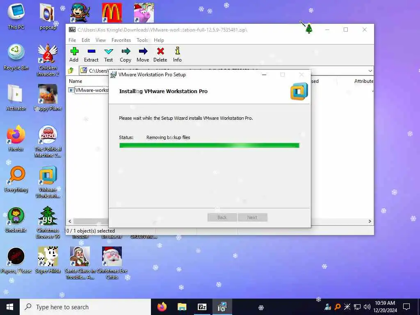This screenshot has height=315, width=420.
Task: Open Firefox from the taskbar
Action: point(162,307)
